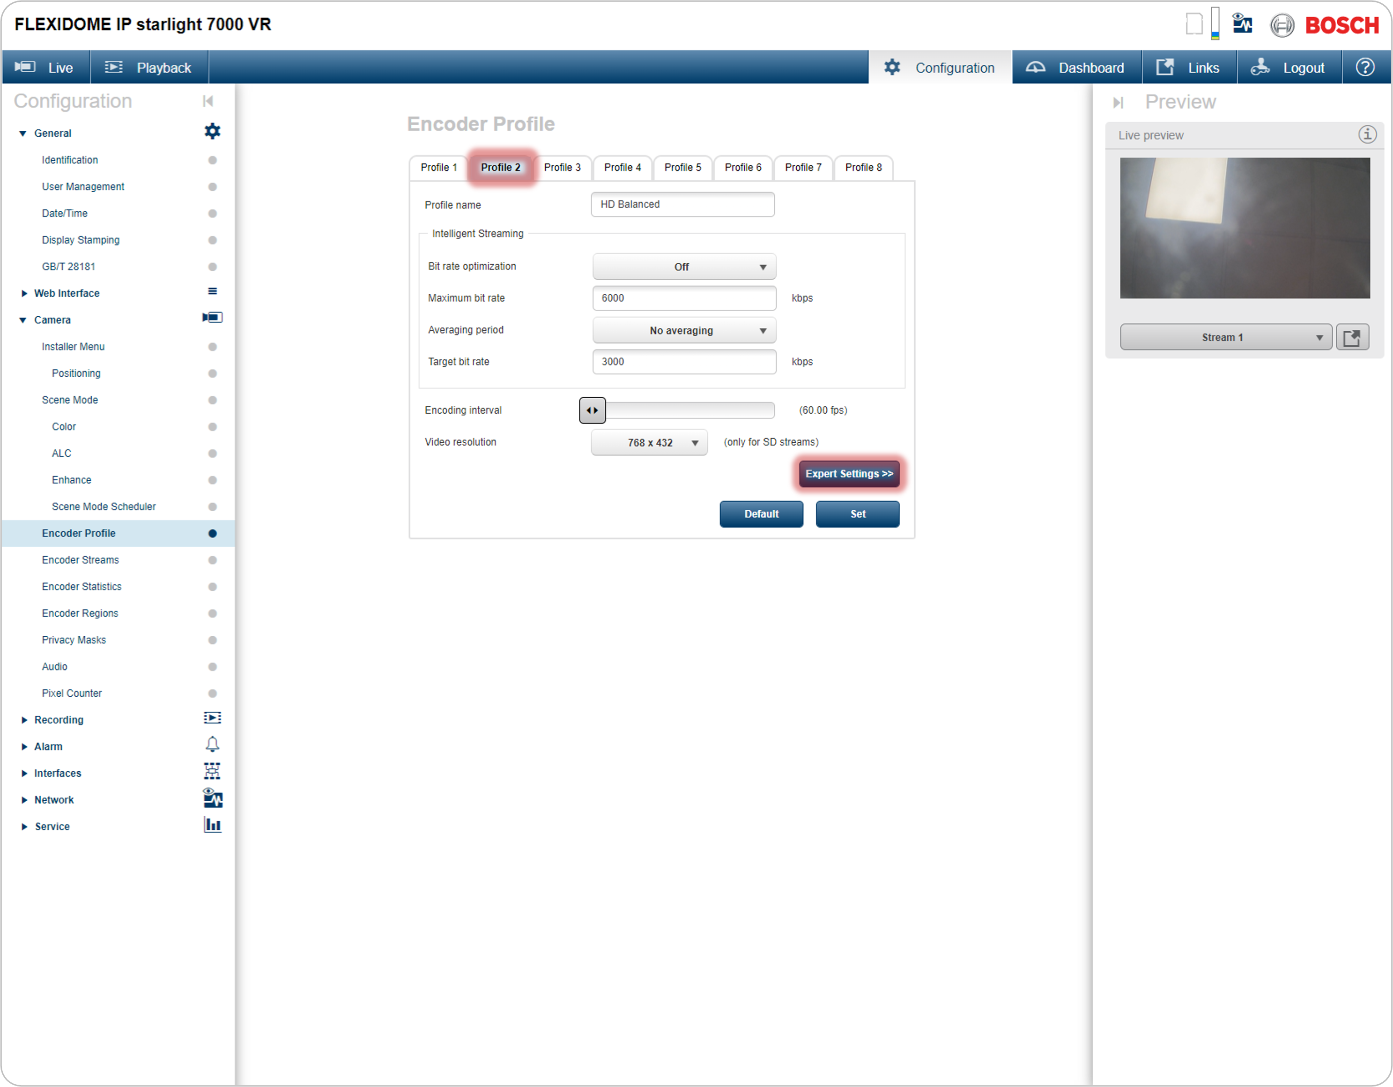Open the Dashboard page

[x=1077, y=67]
